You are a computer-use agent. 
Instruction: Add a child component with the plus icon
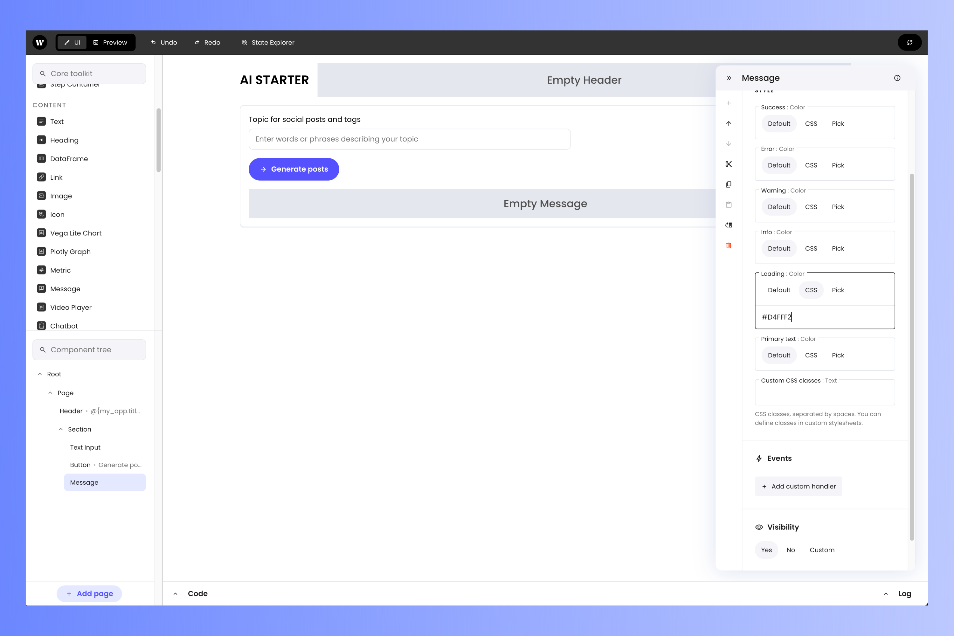[x=729, y=103]
